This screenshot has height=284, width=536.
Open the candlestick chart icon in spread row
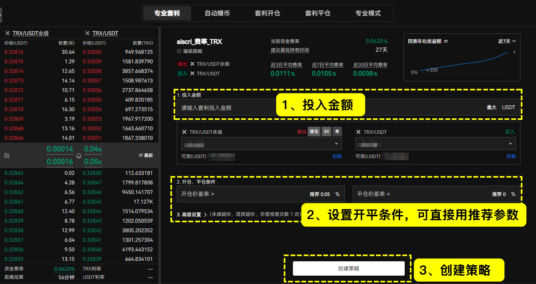pyautogui.click(x=7, y=155)
